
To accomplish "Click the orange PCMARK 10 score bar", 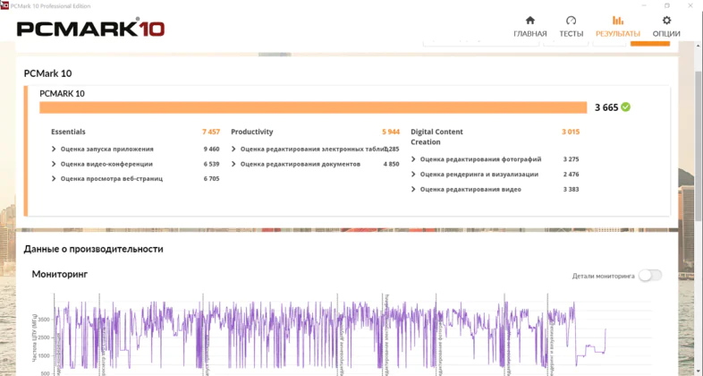I will click(x=313, y=107).
